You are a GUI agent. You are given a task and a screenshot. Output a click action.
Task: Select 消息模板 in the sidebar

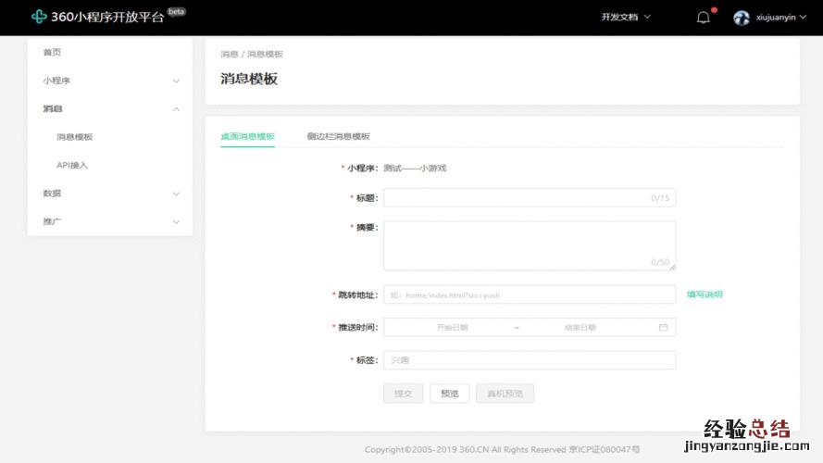coord(75,137)
